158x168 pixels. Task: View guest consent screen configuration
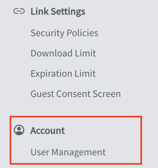pos(76,94)
